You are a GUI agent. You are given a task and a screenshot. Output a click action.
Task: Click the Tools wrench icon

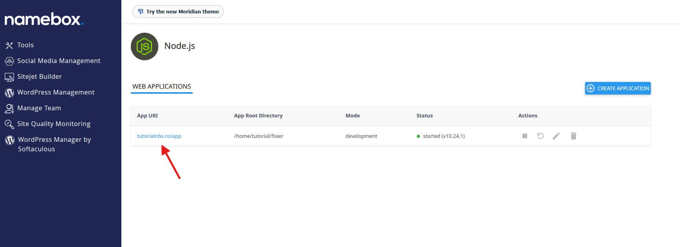coord(9,45)
